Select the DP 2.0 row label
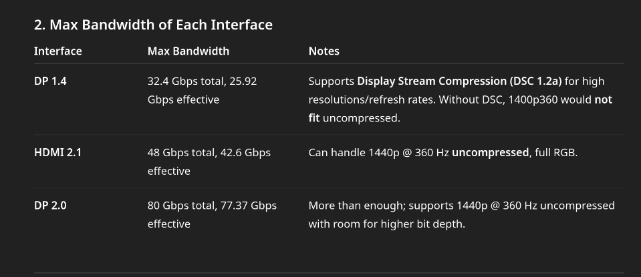 (x=50, y=206)
